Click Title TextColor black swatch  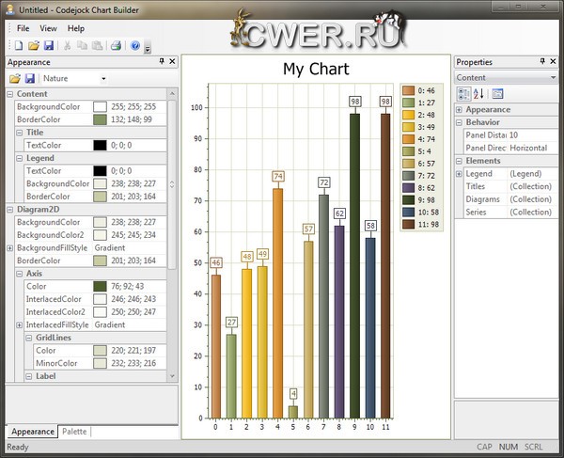100,146
